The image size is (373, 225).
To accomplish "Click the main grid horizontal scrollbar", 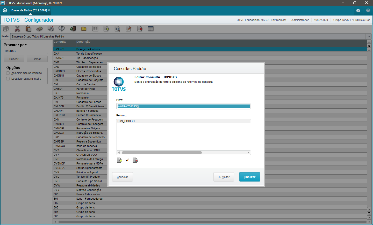I will (212, 222).
